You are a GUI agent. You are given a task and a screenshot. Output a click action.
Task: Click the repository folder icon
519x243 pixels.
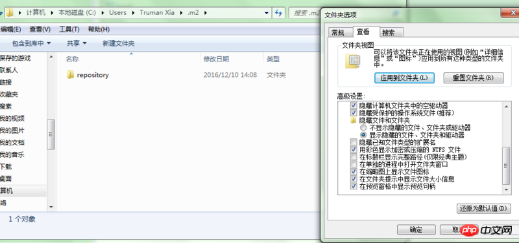tap(70, 75)
